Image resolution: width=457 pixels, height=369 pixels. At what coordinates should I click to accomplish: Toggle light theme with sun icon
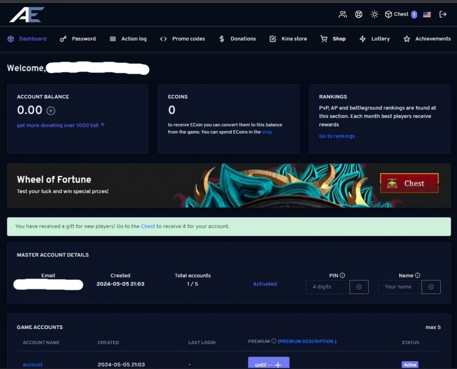(x=374, y=14)
